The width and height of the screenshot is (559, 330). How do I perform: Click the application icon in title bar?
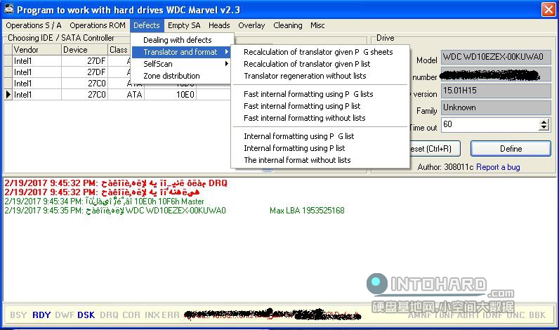tap(9, 9)
